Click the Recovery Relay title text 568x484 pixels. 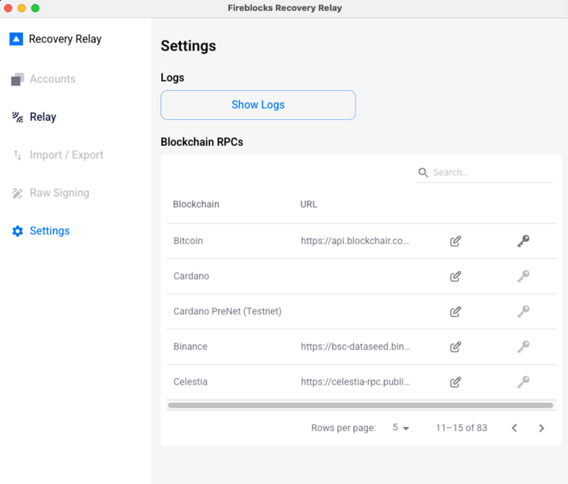[x=66, y=39]
